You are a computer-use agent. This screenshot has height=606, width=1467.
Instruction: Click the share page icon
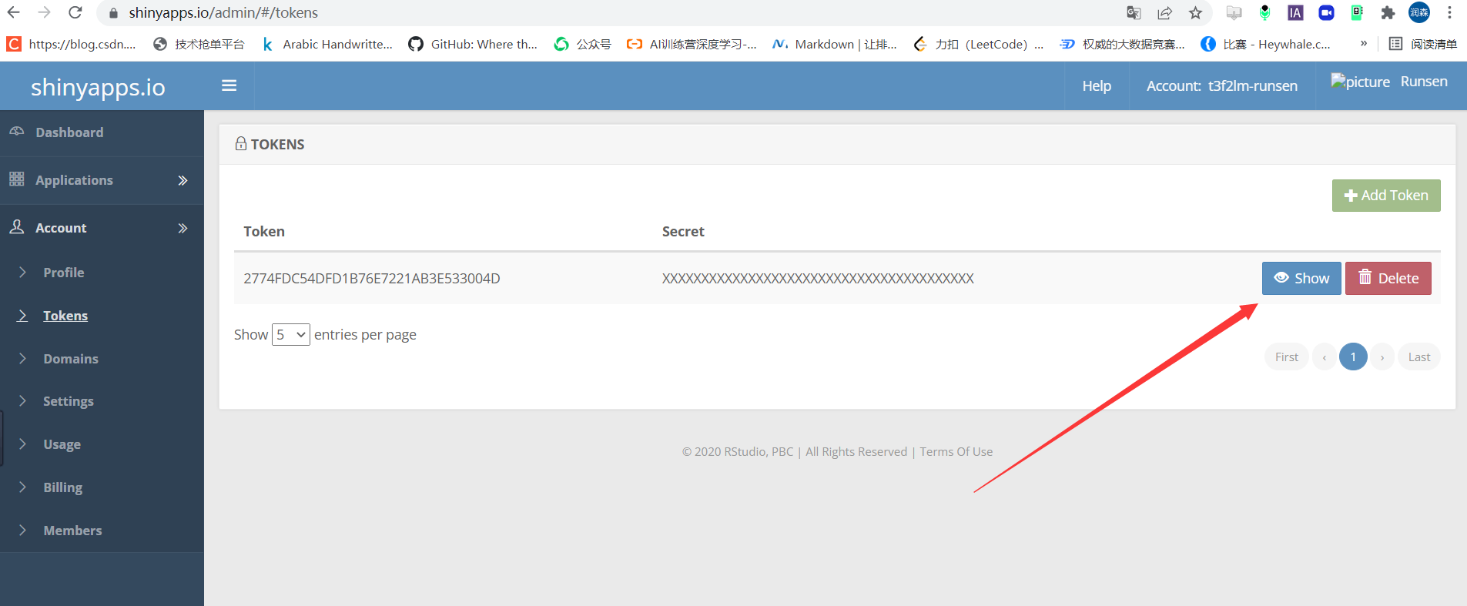(1164, 12)
